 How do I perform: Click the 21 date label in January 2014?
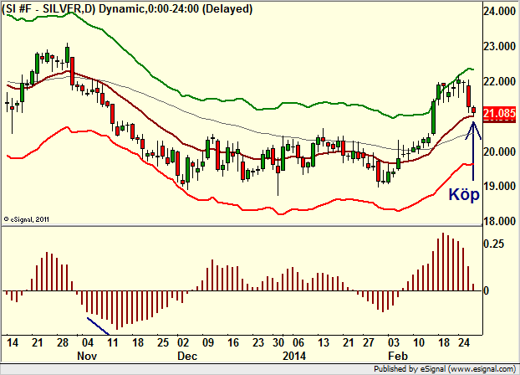pyautogui.click(x=349, y=342)
